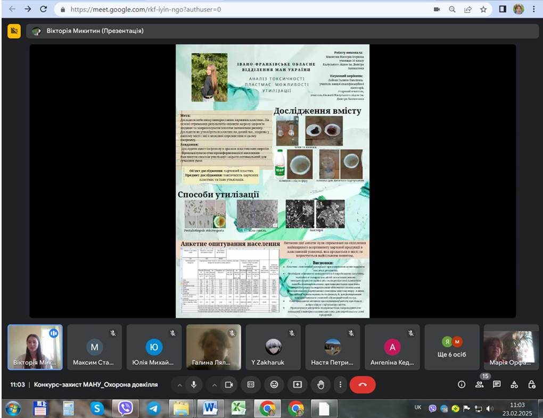Open the 'Ще 6 осіб' participants tile
The height and width of the screenshot is (418, 543).
click(x=451, y=347)
